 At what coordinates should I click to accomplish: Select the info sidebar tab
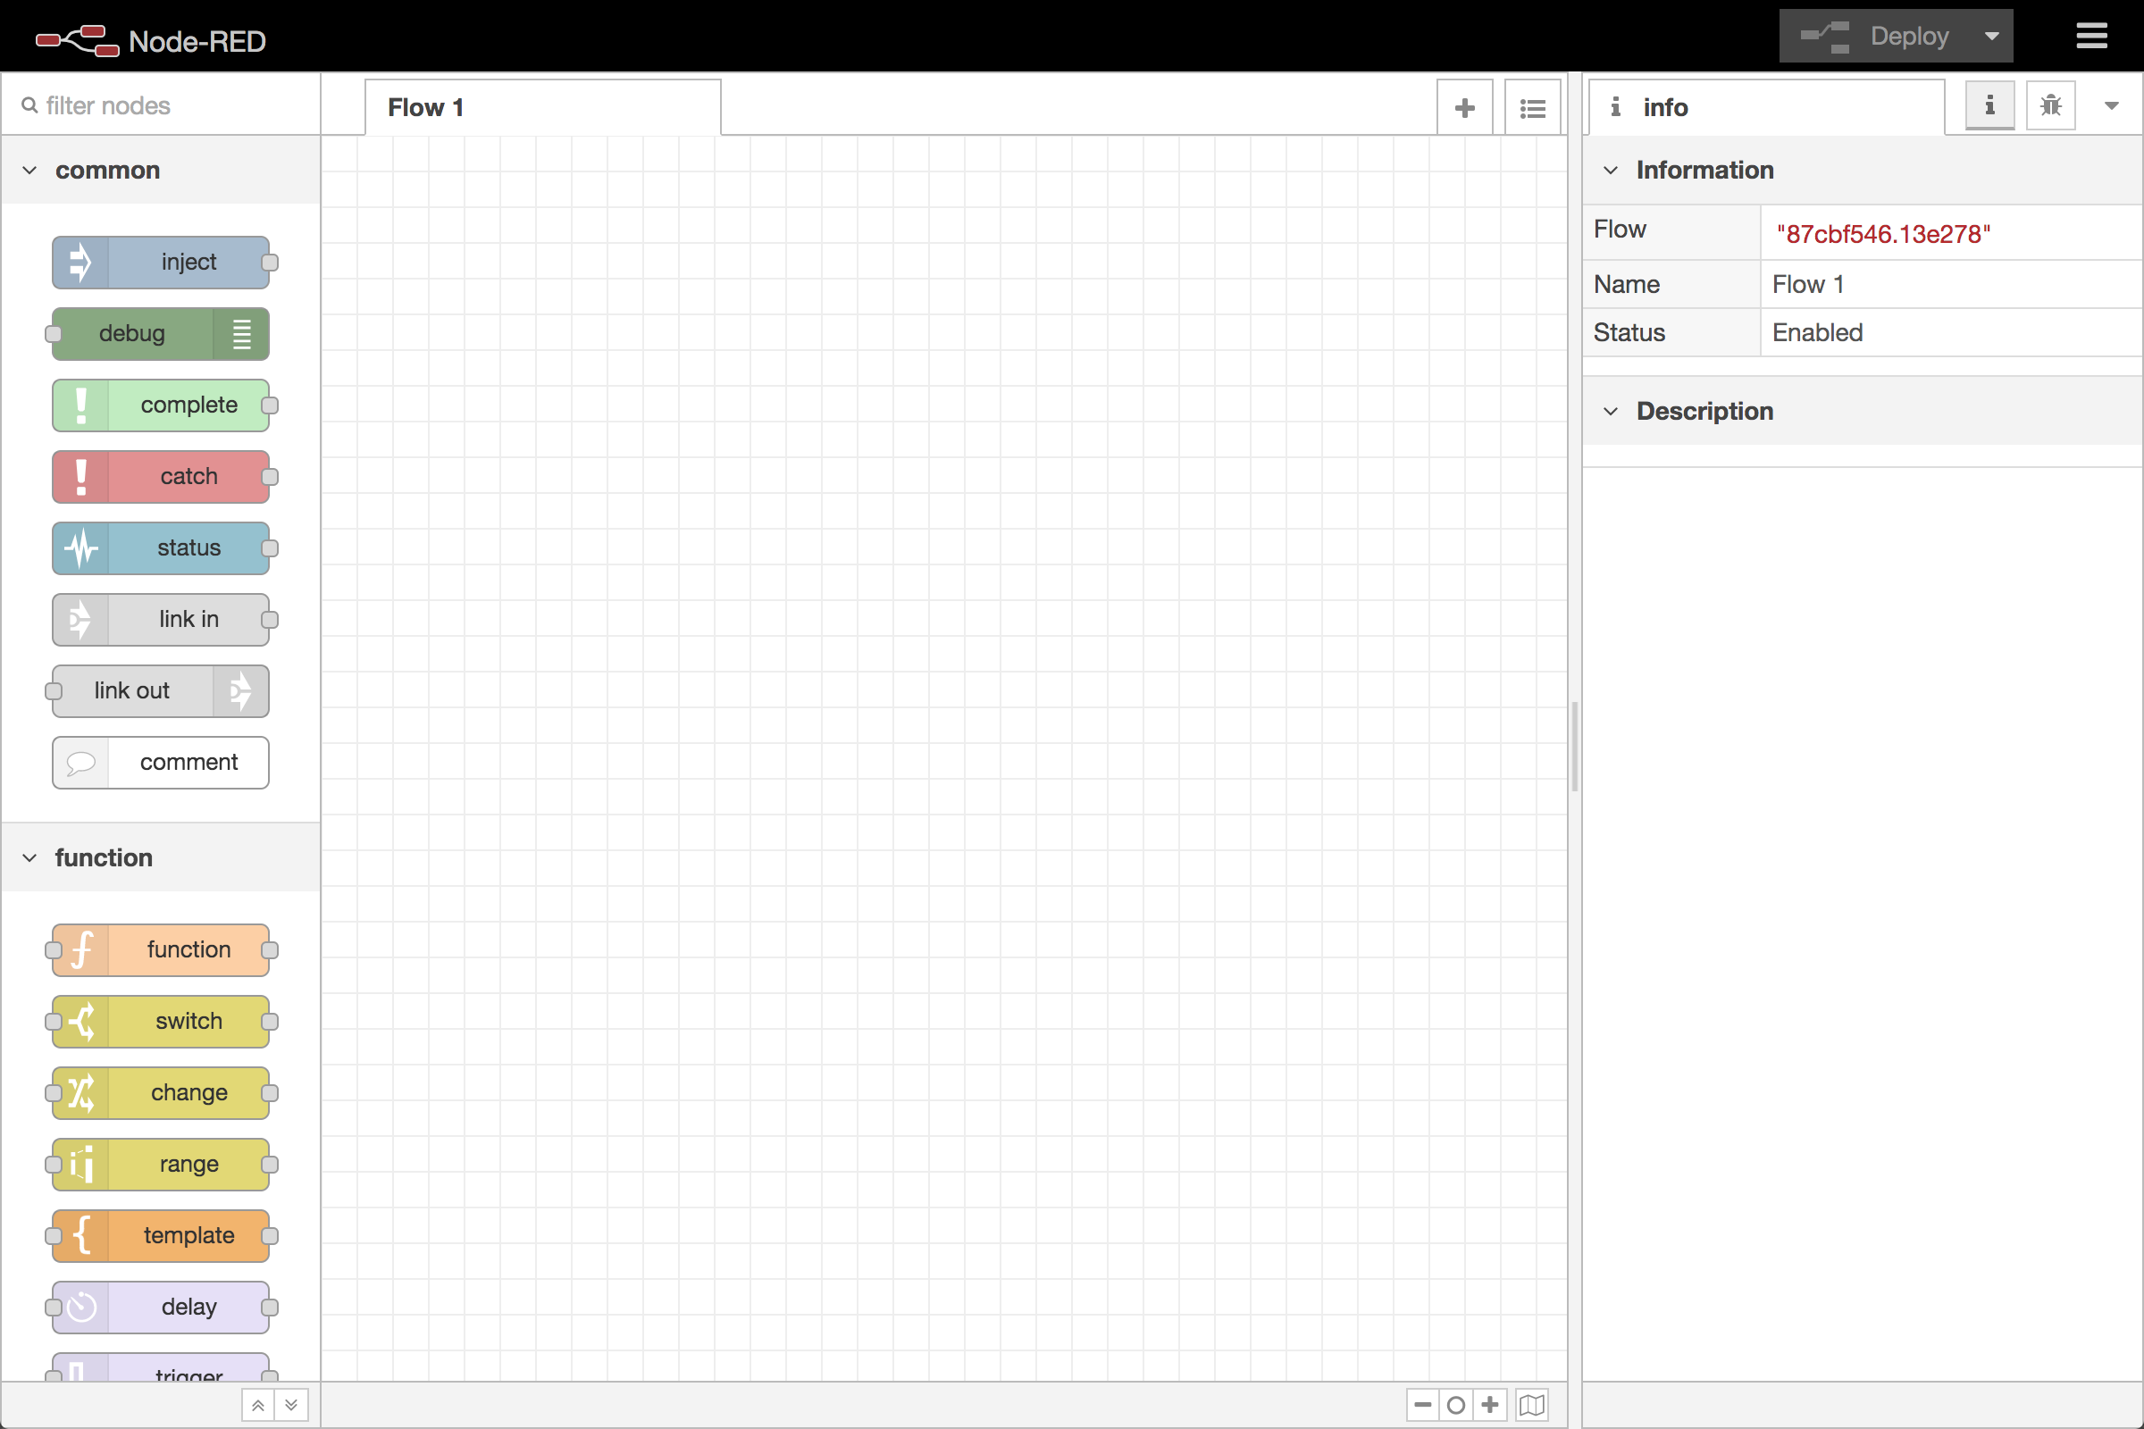point(1766,107)
